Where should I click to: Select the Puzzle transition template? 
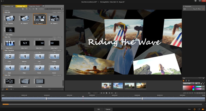(x=39, y=68)
